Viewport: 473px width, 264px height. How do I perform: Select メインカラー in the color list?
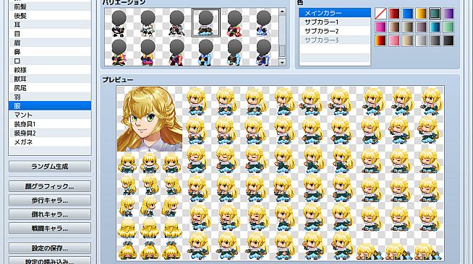pyautogui.click(x=335, y=13)
